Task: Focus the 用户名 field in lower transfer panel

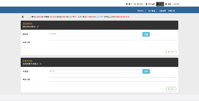Action: point(96,71)
